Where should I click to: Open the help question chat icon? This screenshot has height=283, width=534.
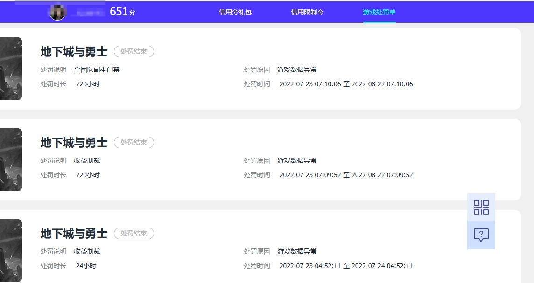pyautogui.click(x=481, y=235)
